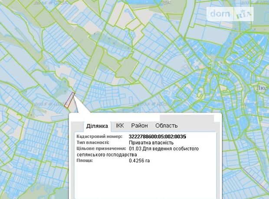The width and height of the screenshot is (269, 199).
Task: Click the Кадастровий номер label
Action: coord(99,137)
